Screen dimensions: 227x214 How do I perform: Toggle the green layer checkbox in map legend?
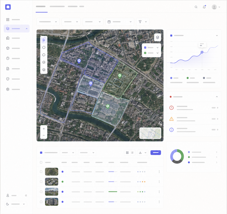point(145,53)
